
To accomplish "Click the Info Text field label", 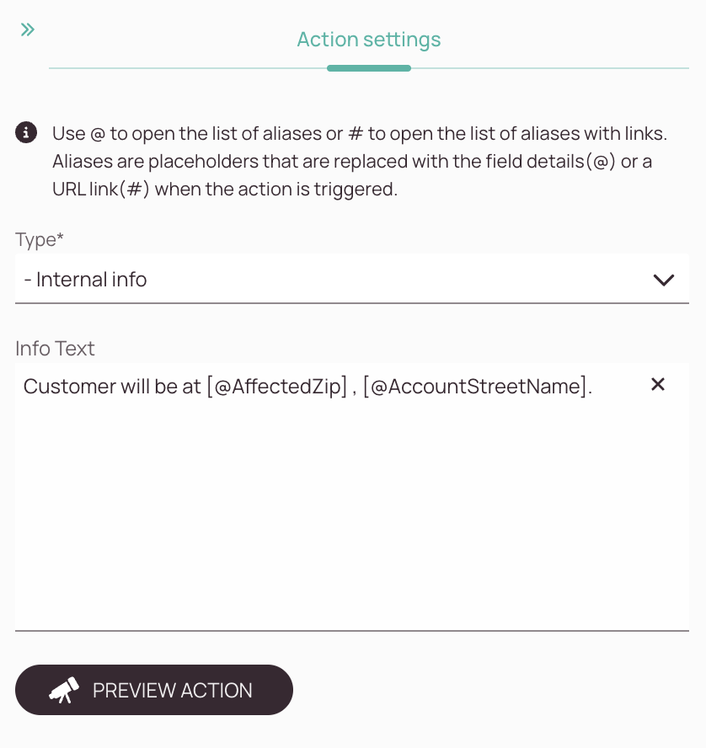I will coord(55,348).
